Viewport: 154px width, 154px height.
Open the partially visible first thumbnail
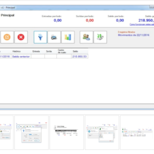tap(7, 132)
